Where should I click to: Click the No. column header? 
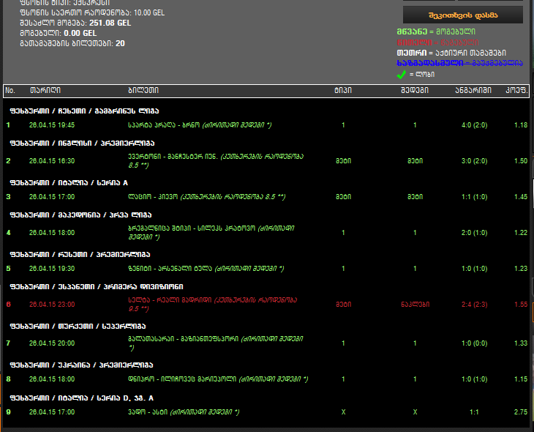pyautogui.click(x=10, y=91)
